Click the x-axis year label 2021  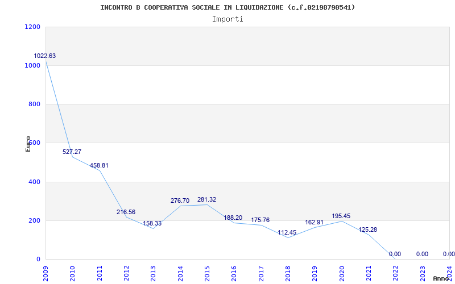pos(369,273)
